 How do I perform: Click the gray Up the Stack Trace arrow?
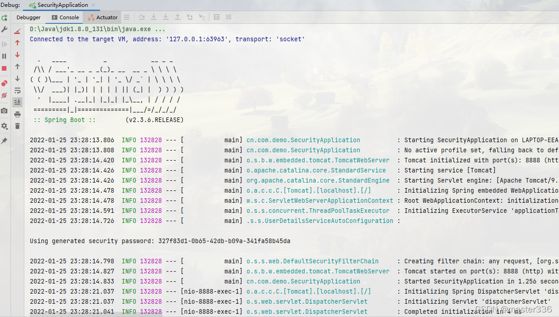point(17,67)
